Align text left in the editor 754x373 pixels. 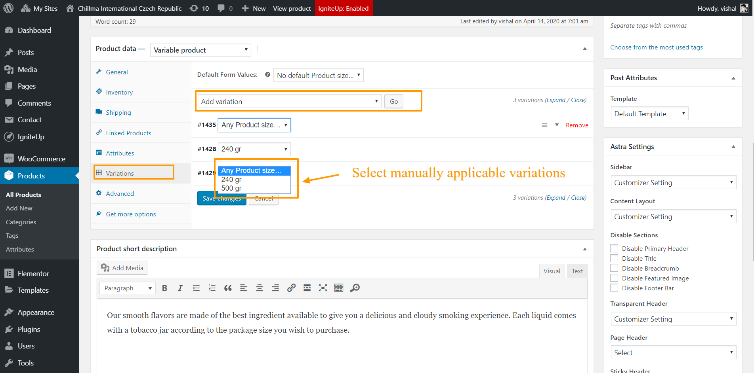pos(244,288)
